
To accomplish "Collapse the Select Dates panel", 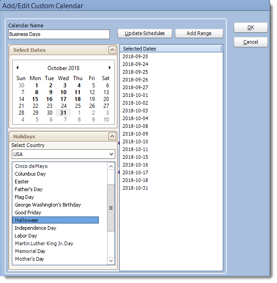I will click(x=112, y=50).
